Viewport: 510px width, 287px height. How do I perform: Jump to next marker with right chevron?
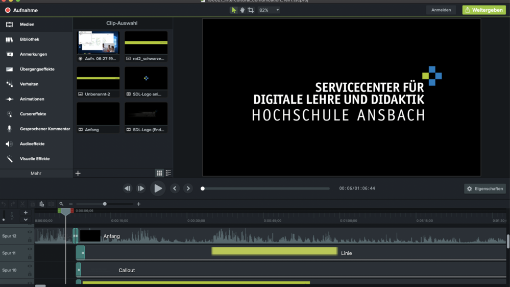tap(188, 188)
